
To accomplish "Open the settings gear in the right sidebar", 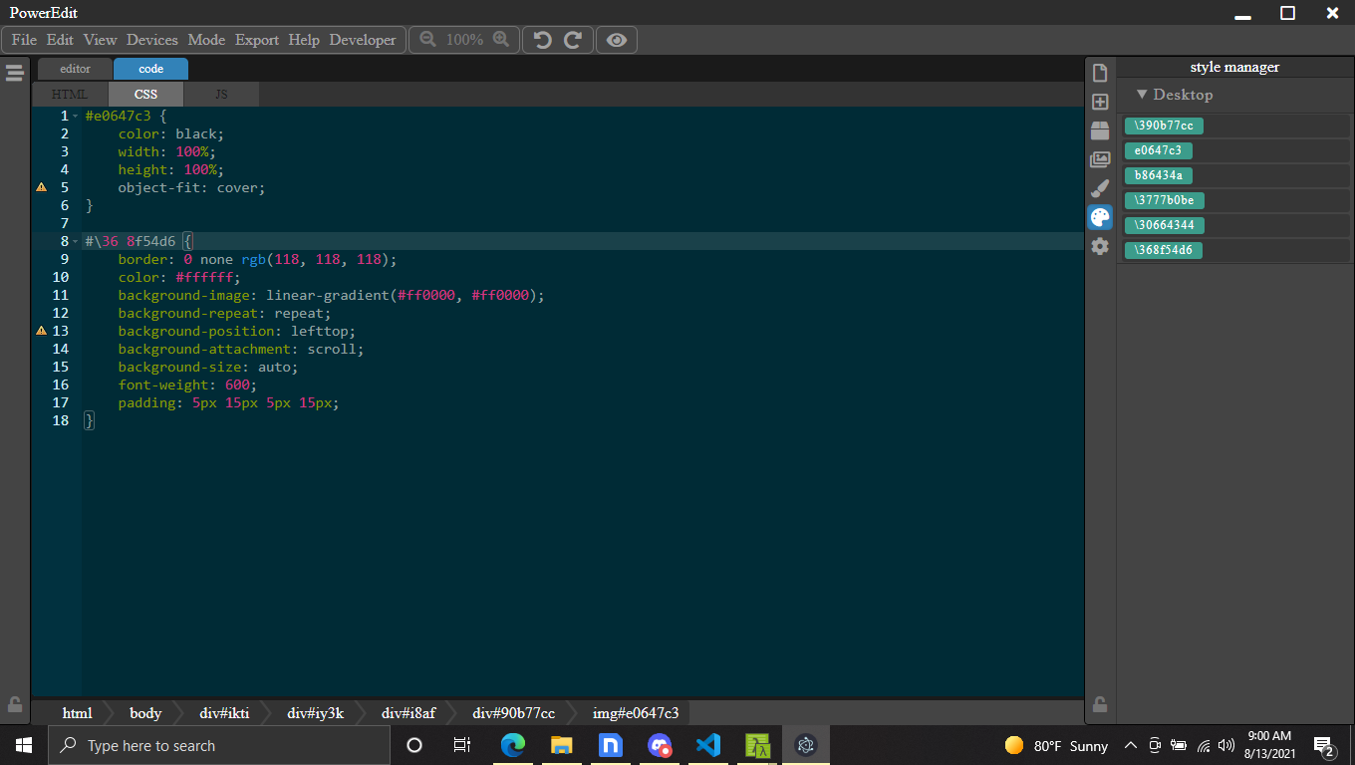I will pos(1100,246).
